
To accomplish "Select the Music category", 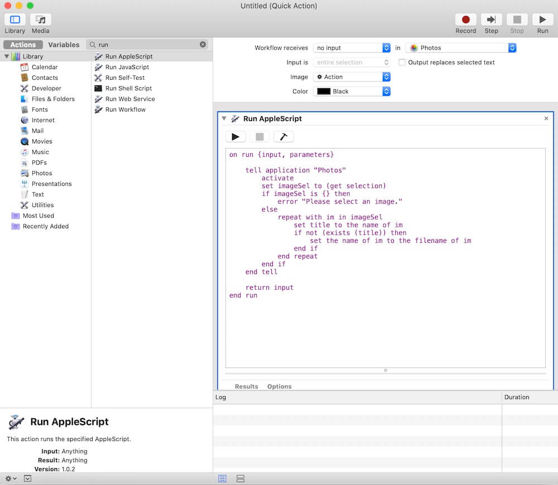I will (x=40, y=152).
